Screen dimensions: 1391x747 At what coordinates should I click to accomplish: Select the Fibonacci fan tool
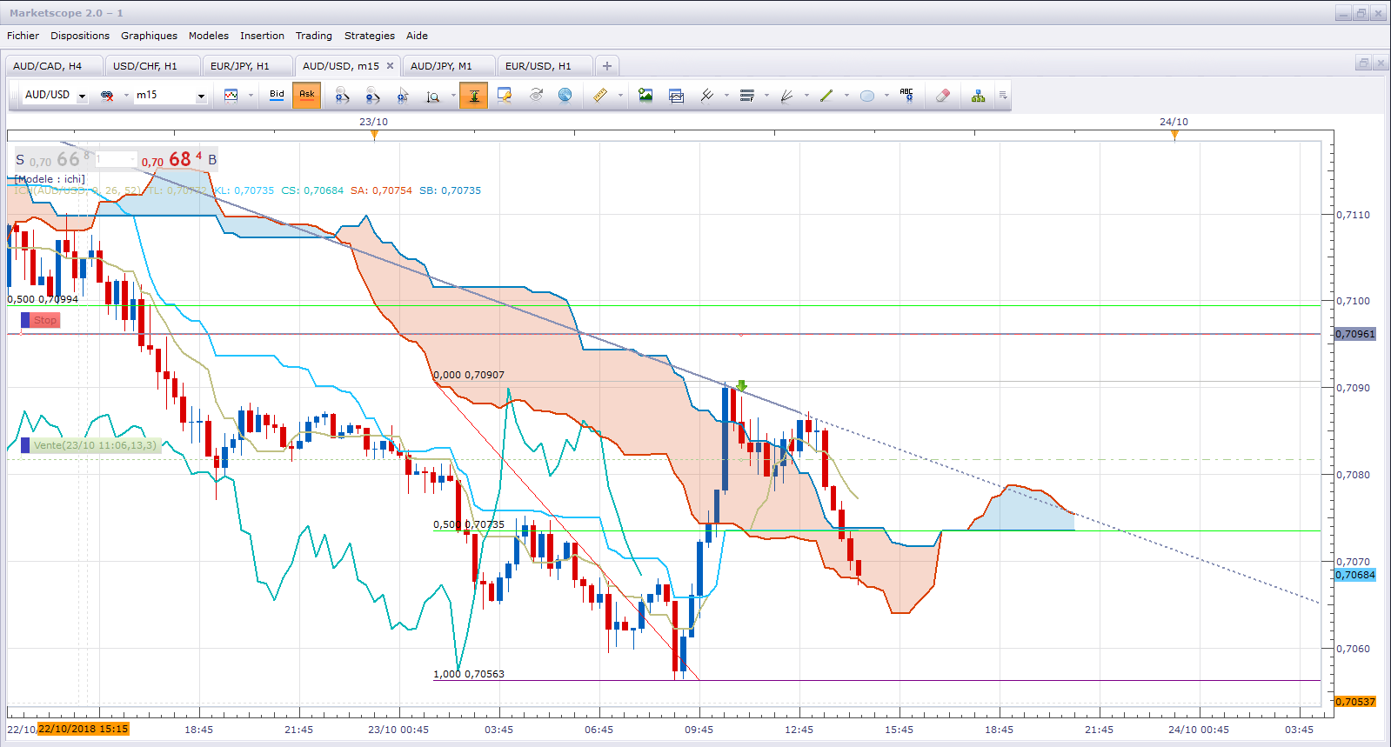coord(786,96)
